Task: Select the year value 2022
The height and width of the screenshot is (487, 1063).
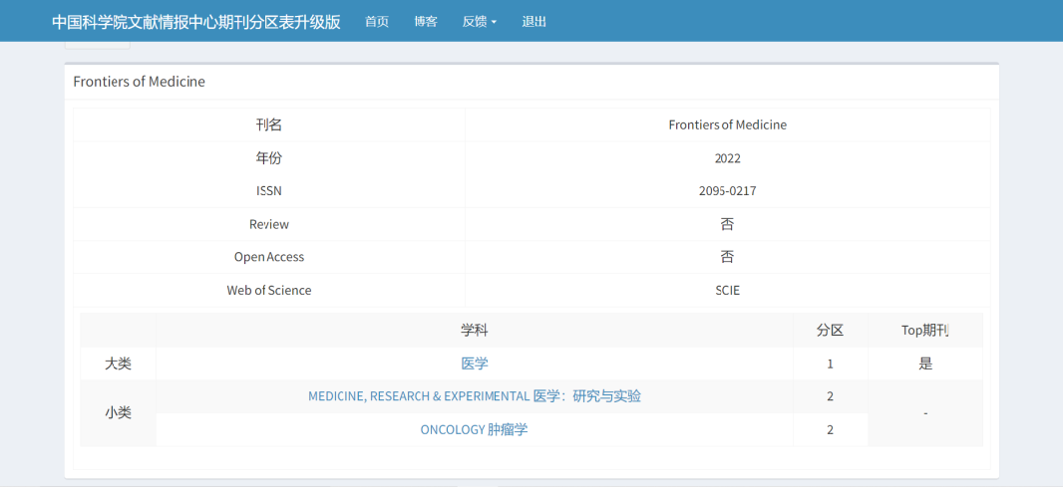Action: (727, 158)
